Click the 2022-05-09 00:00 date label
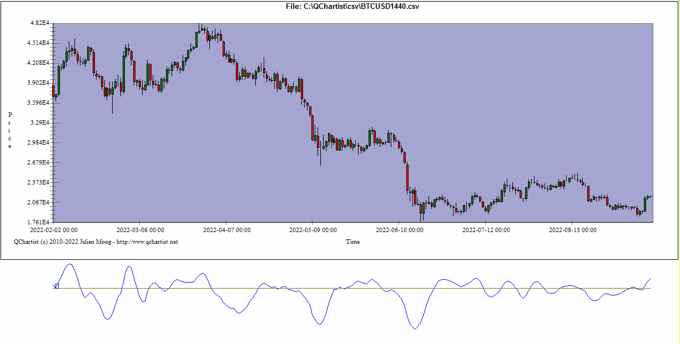 point(313,229)
